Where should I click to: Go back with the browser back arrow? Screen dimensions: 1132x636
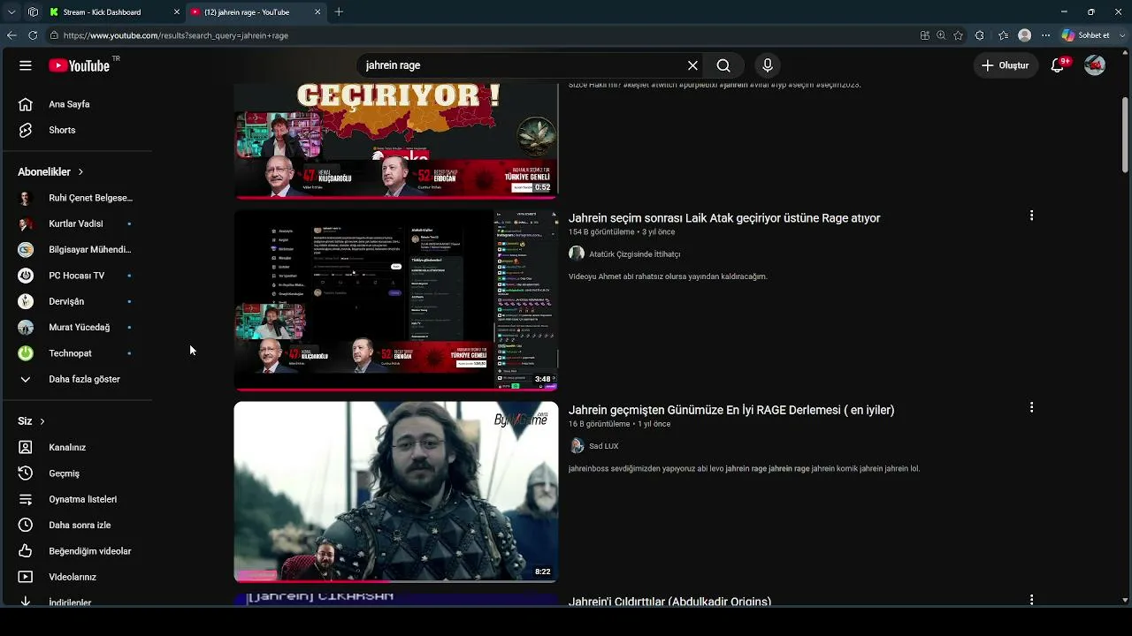coord(11,35)
